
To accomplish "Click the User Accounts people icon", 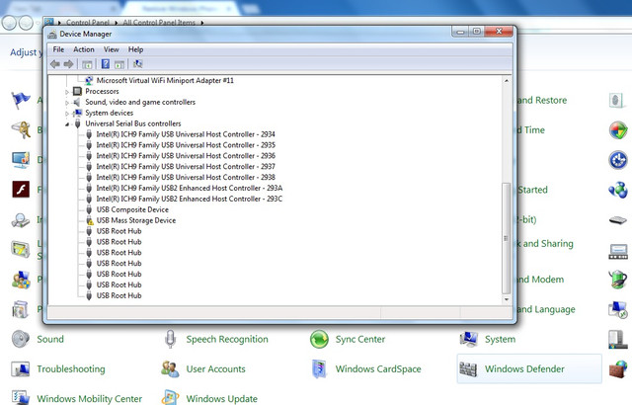I will (170, 368).
